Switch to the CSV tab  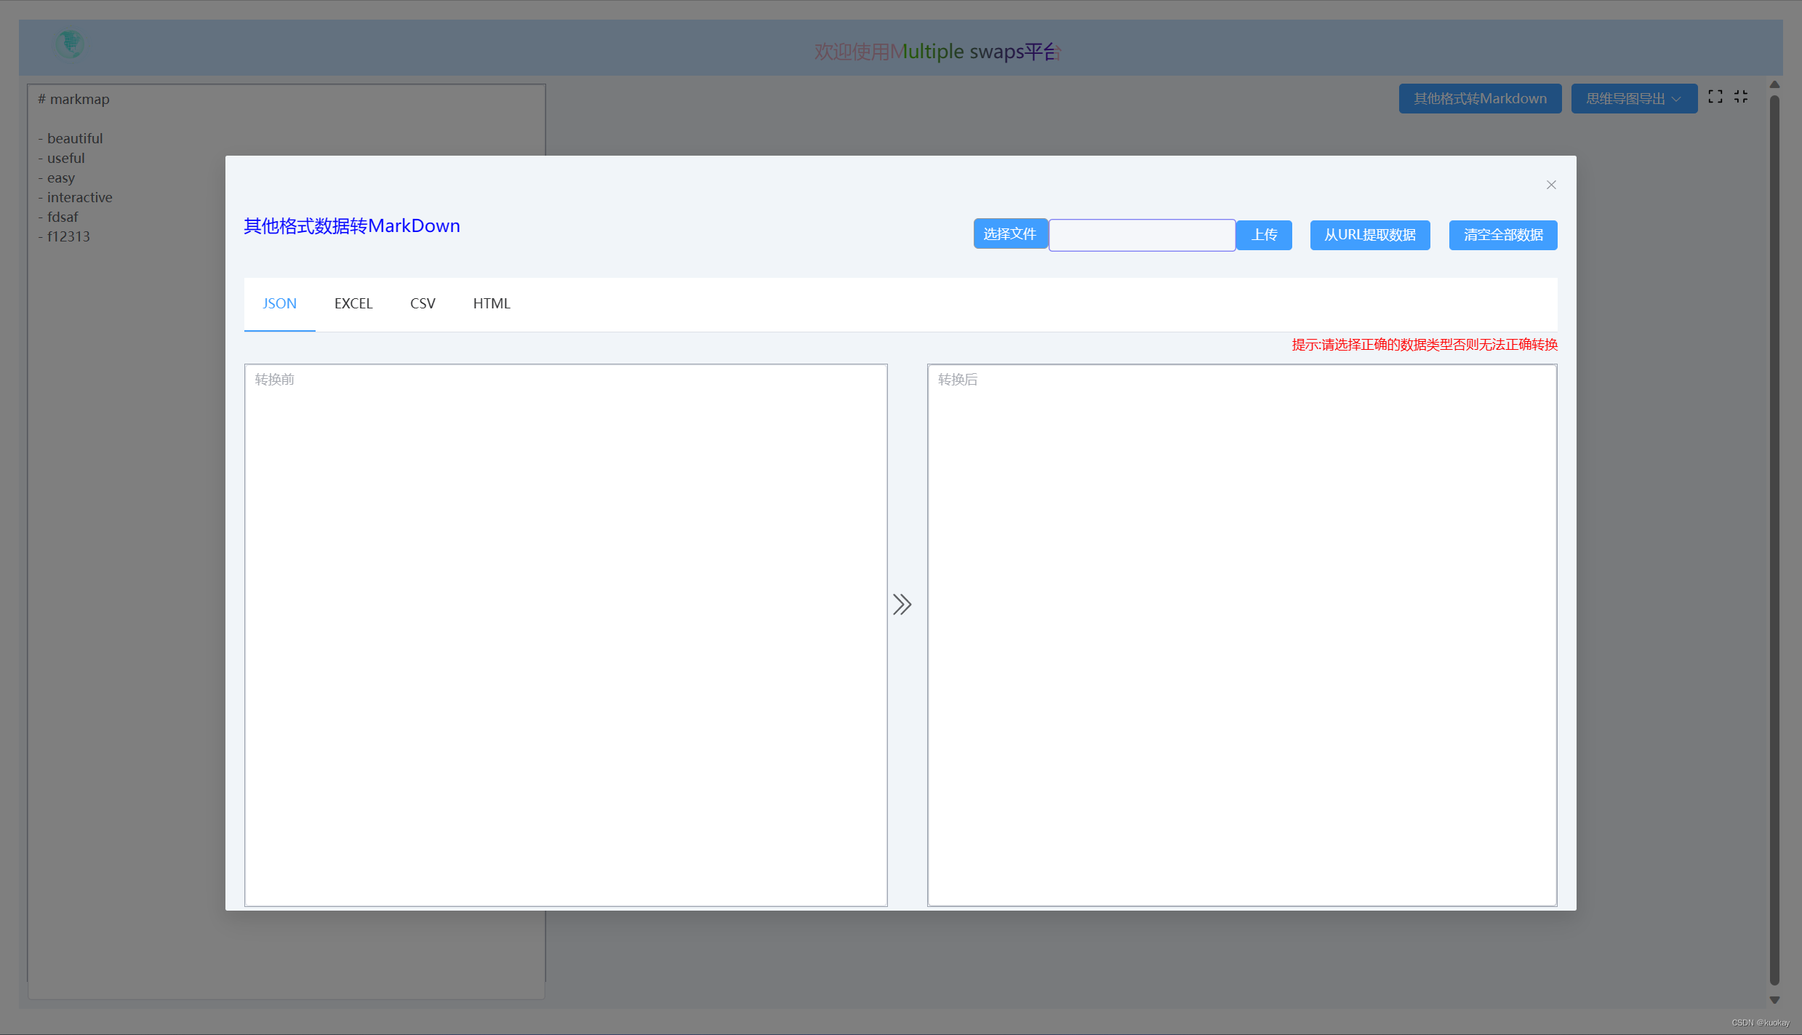pos(423,303)
